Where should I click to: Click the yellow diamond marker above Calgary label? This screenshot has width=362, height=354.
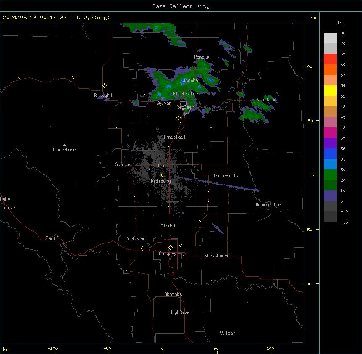(x=170, y=248)
